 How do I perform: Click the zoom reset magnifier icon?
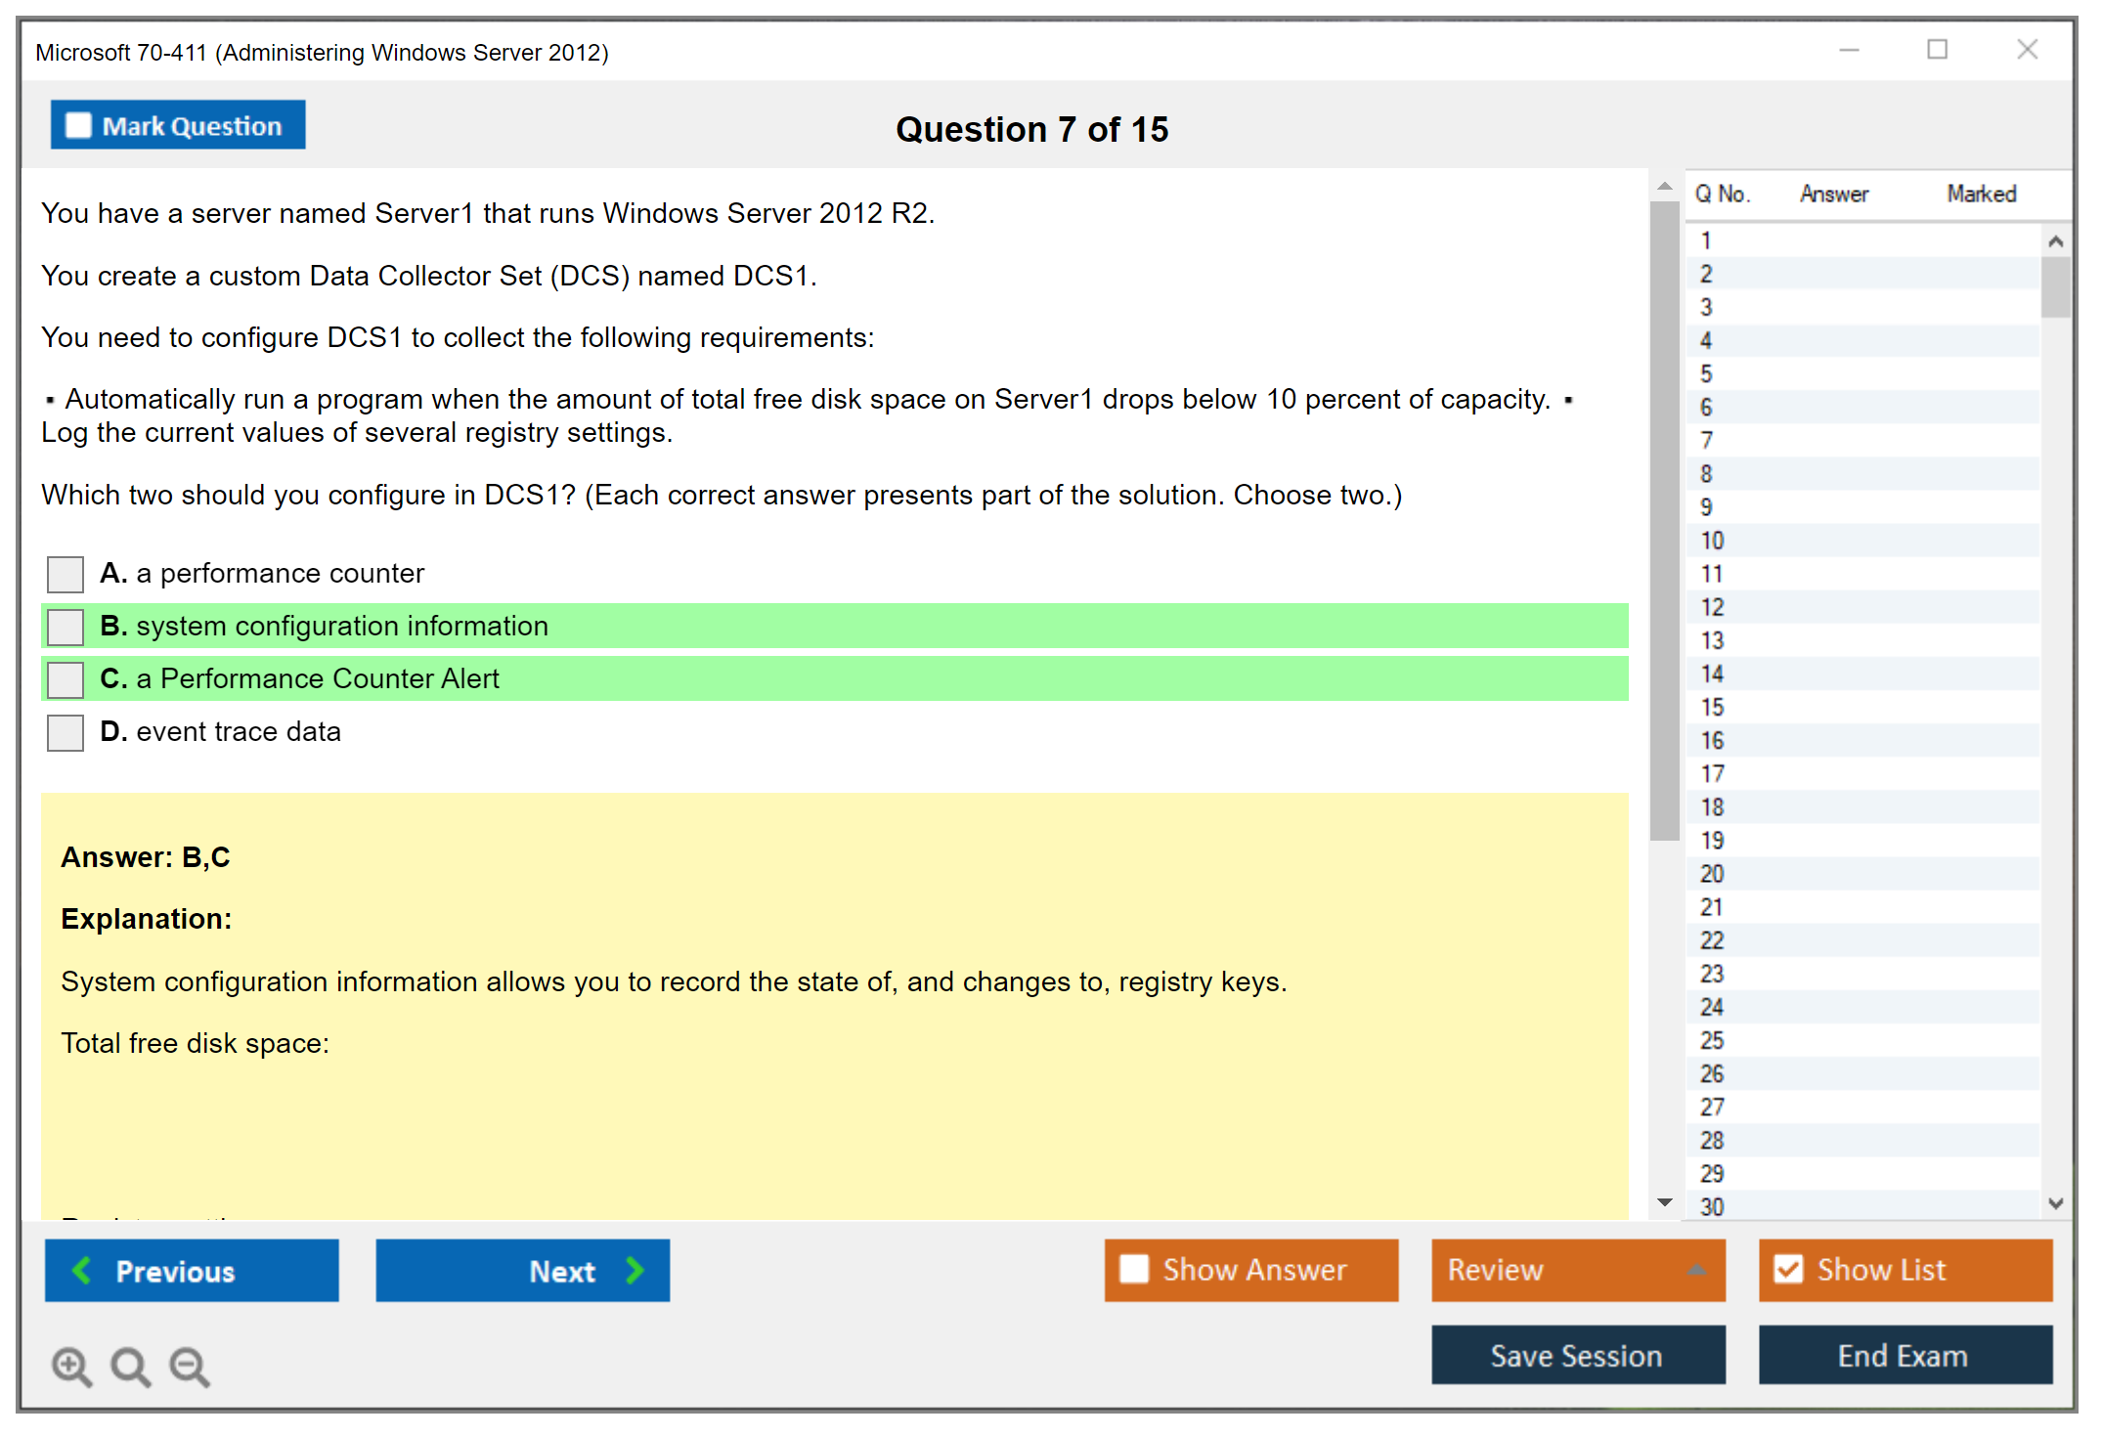click(x=130, y=1366)
